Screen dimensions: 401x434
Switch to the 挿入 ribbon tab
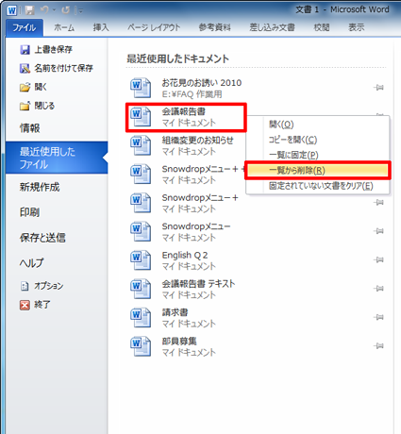(x=101, y=27)
